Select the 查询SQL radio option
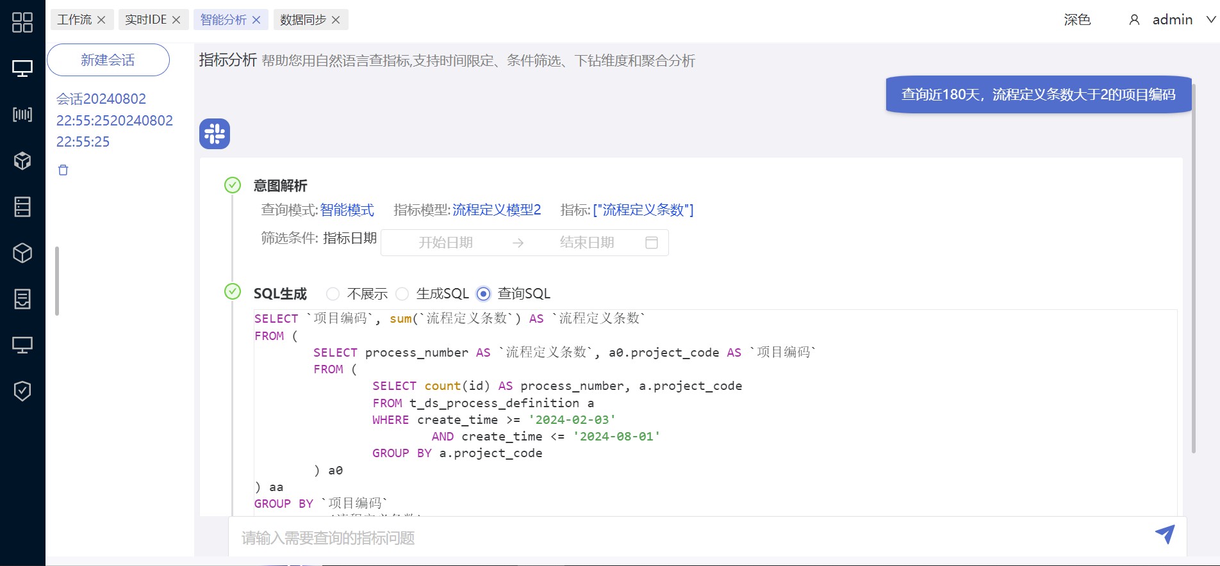The image size is (1220, 566). (484, 294)
